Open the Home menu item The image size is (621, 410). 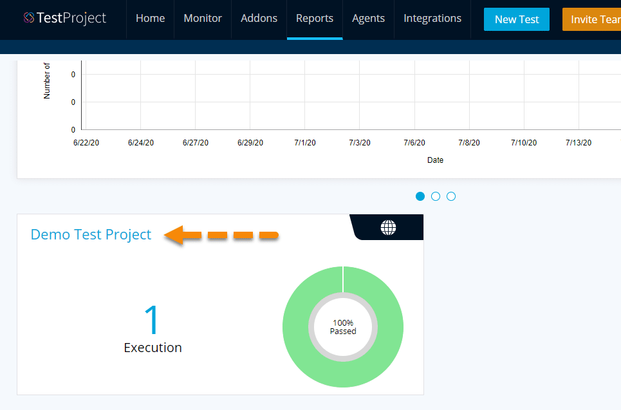150,19
